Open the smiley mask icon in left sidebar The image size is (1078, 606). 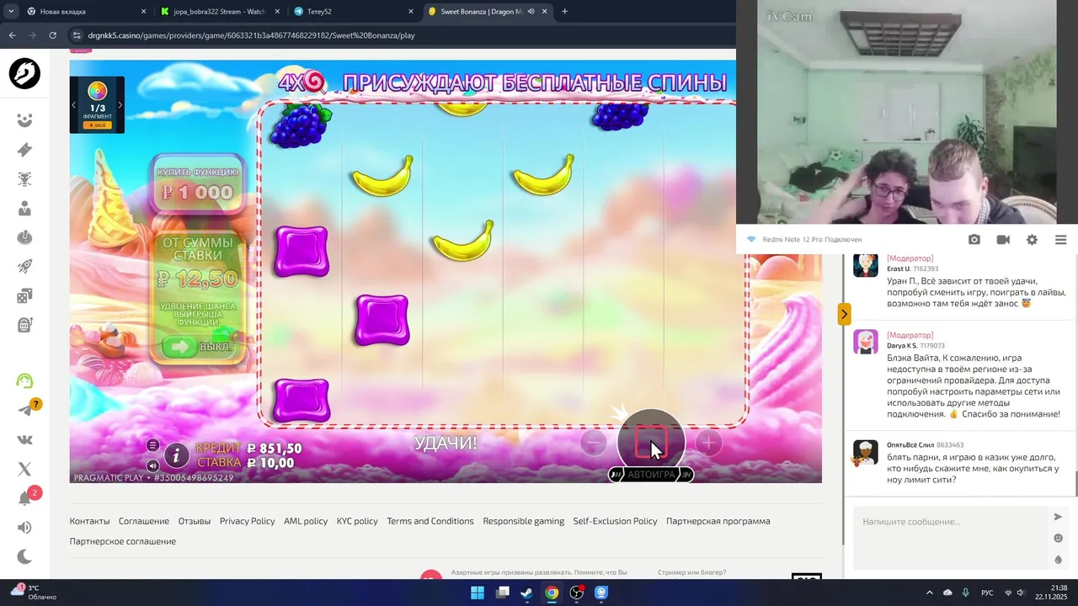(x=24, y=120)
